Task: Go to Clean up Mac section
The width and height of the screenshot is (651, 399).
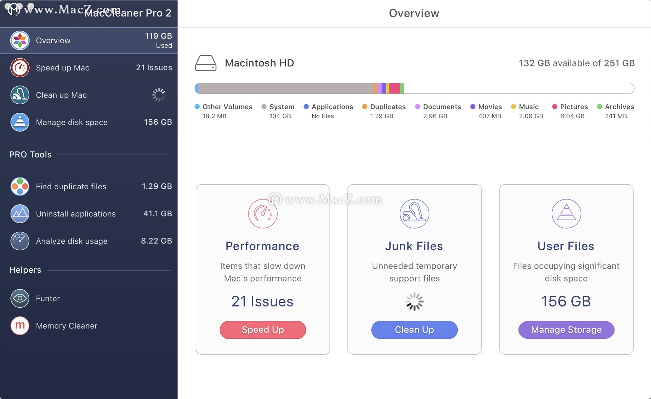Action: pyautogui.click(x=88, y=95)
